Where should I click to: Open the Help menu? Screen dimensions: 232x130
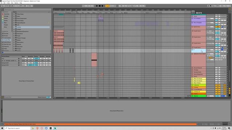[21, 3]
